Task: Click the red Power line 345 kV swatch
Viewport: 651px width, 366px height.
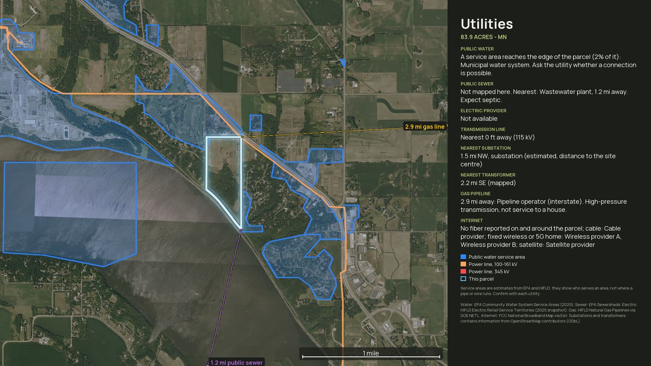Action: (x=463, y=272)
